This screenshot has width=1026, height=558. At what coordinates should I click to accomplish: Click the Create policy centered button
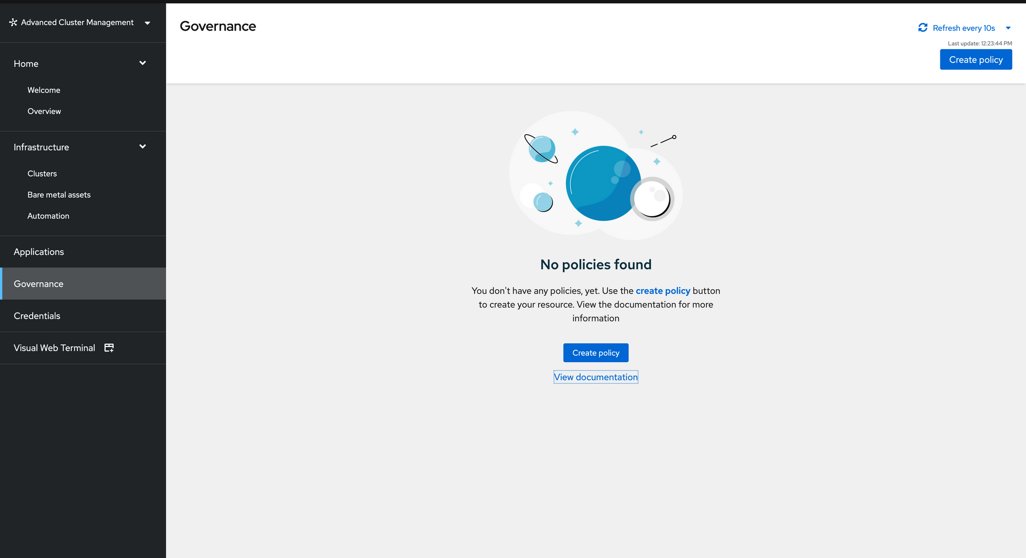(x=596, y=353)
